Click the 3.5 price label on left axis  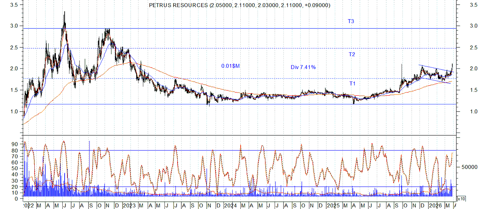coord(13,5)
